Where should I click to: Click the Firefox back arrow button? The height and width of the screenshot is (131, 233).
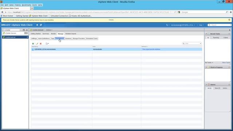point(3,12)
